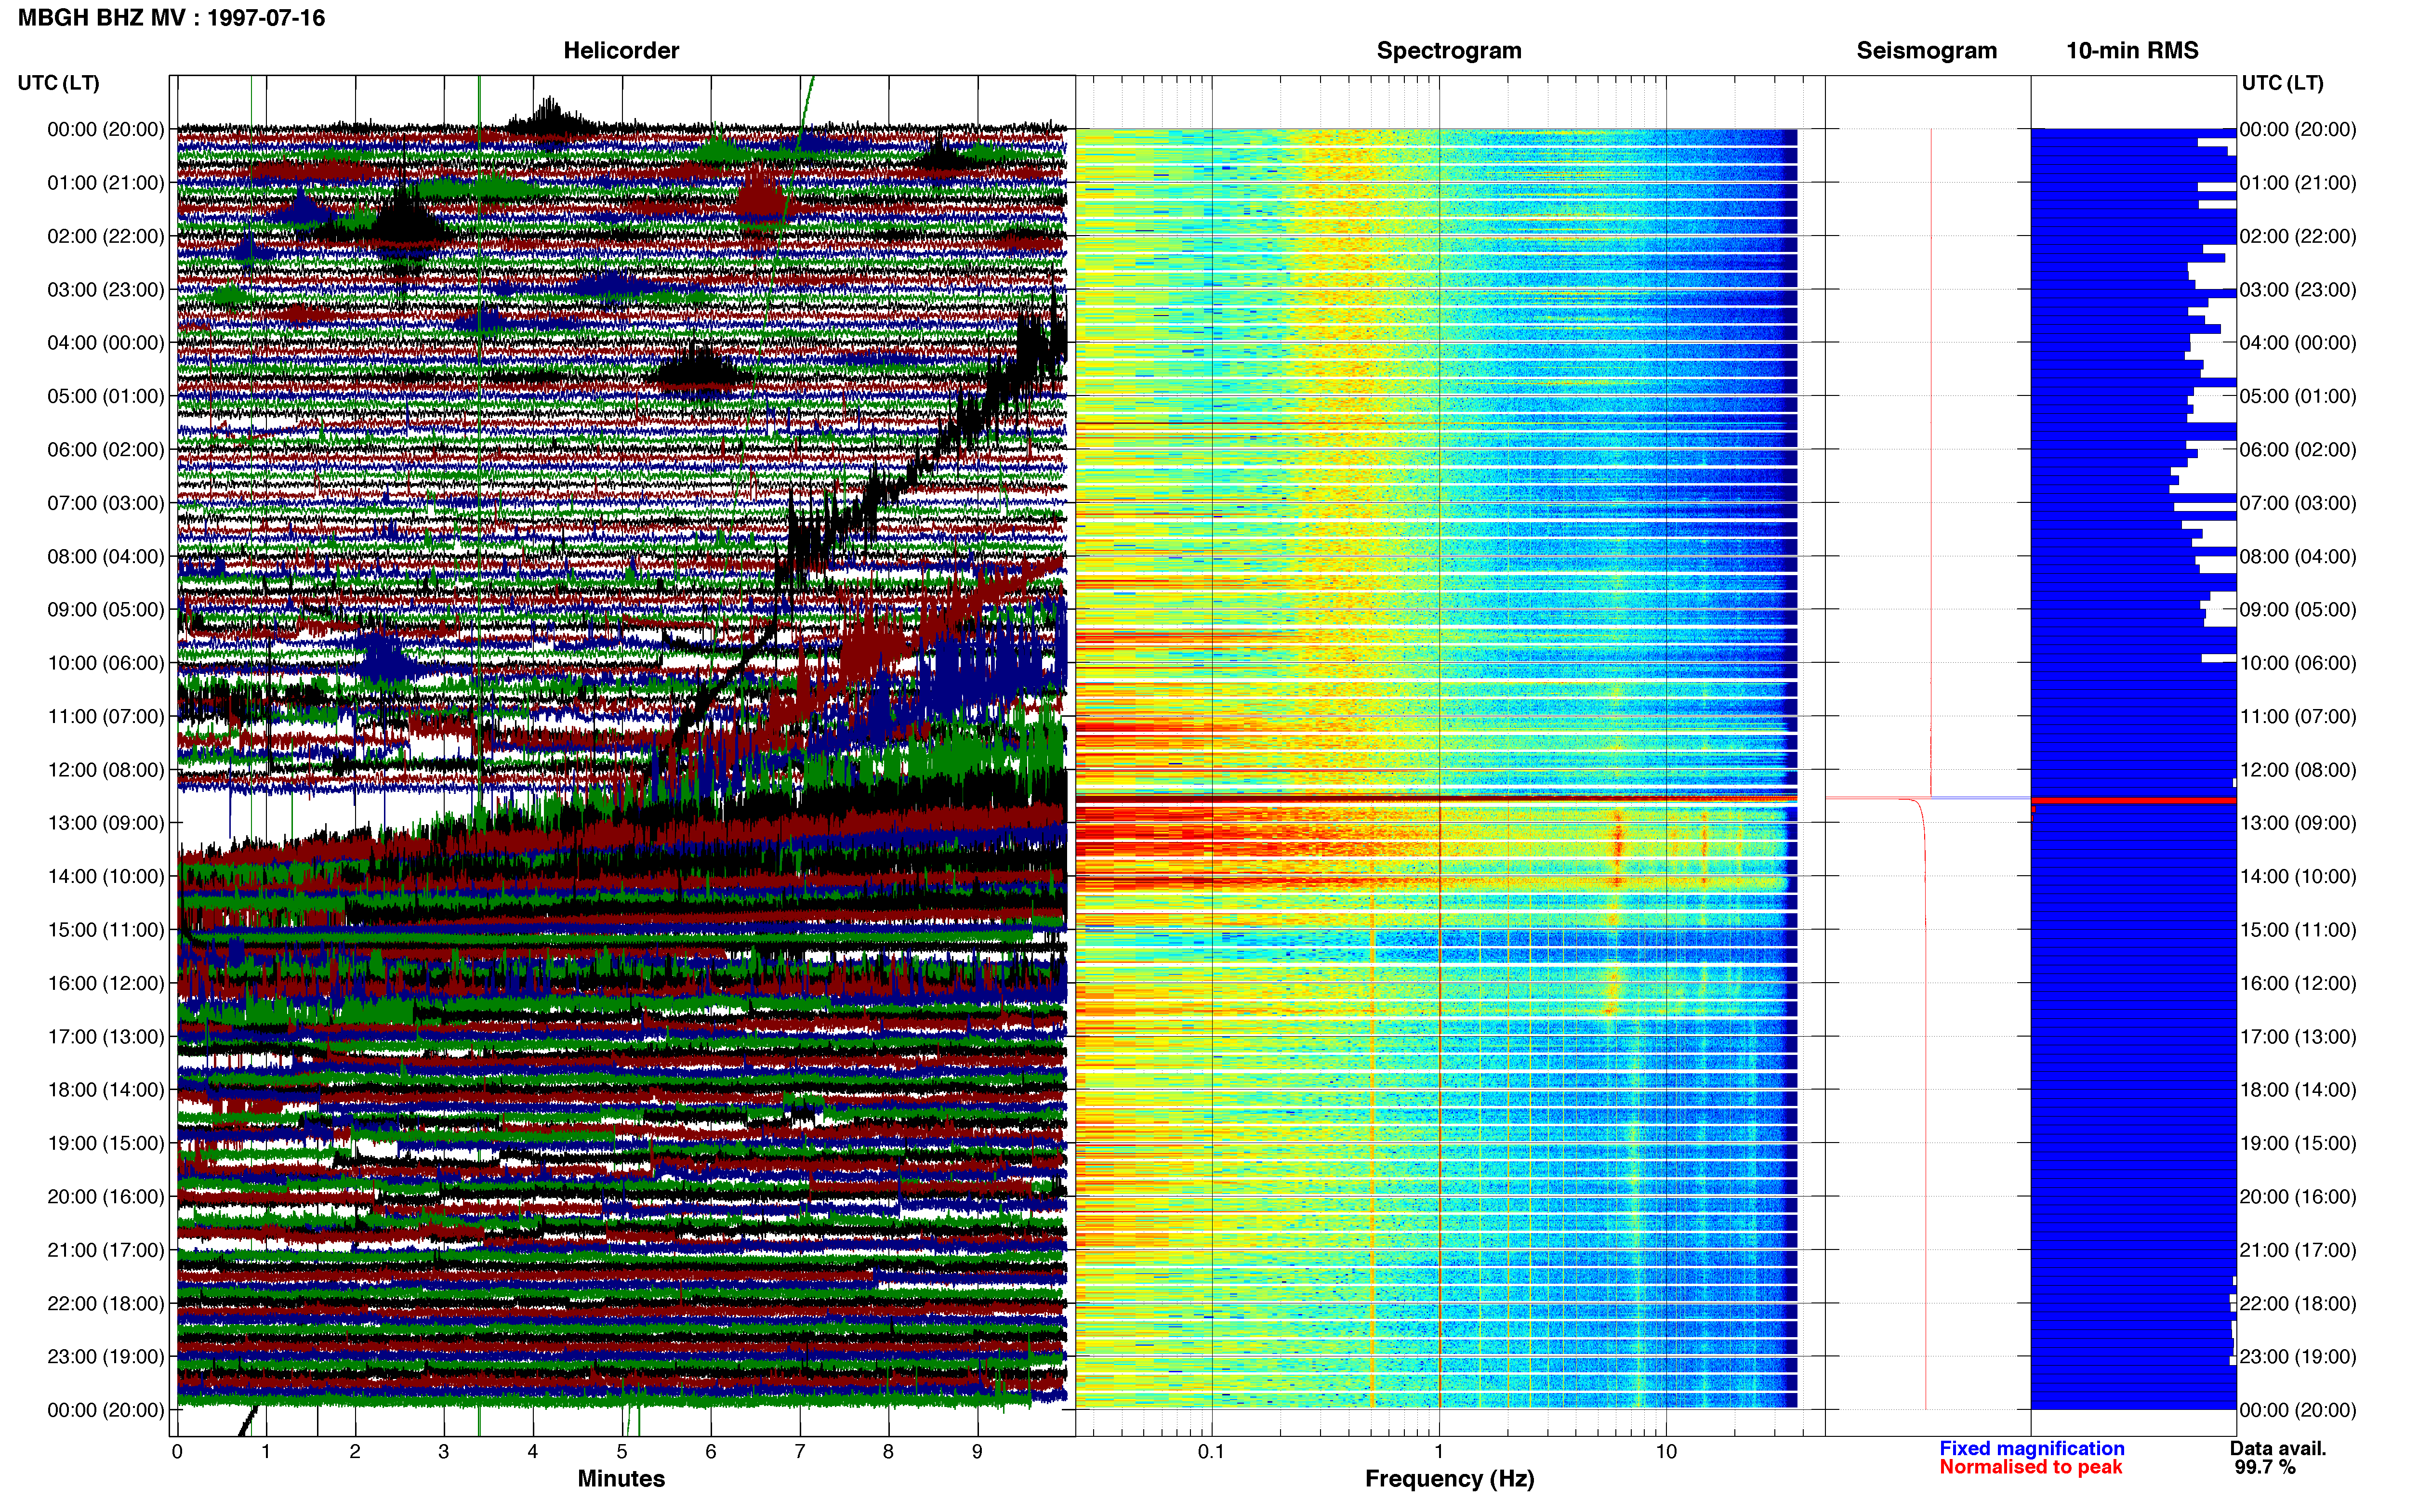Click left time label '19:00 (15:00)'
The image size is (2418, 1512).
106,1143
